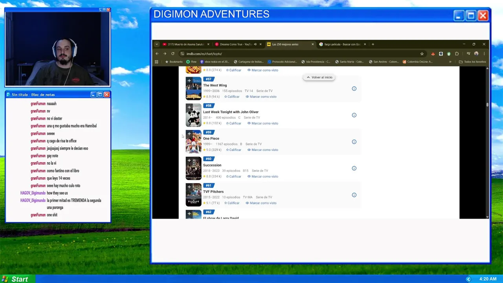
Task: Mute audio on 'Dreams Come True' tab
Action: (x=255, y=44)
